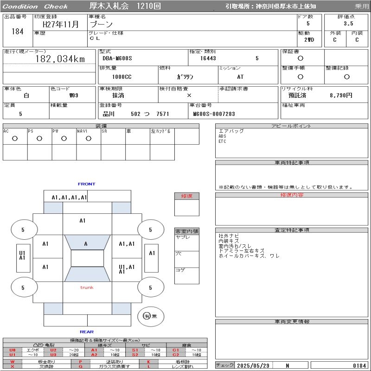Viewport: 371px width, 371px height.
Task: Click the transmission value 'AT'
Action: coord(240,77)
